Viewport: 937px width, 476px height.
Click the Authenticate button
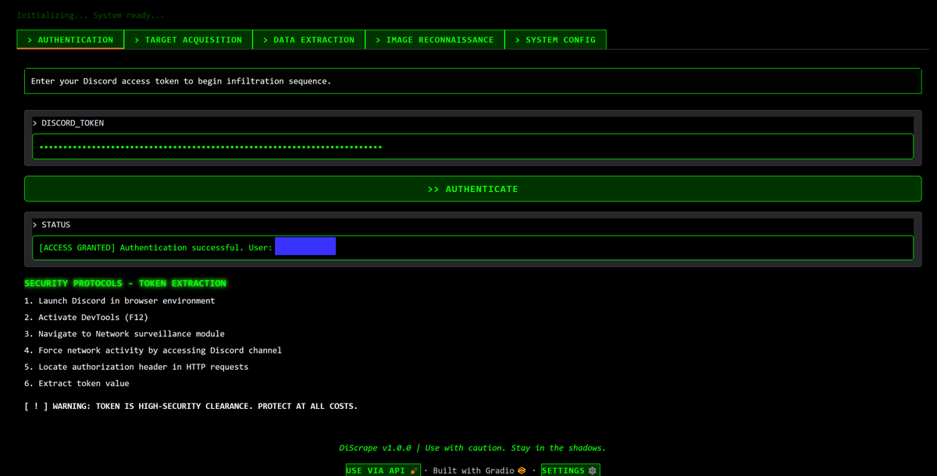(x=472, y=189)
